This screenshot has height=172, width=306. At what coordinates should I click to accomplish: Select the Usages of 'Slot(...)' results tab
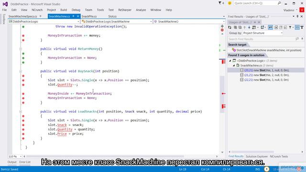tap(240, 22)
